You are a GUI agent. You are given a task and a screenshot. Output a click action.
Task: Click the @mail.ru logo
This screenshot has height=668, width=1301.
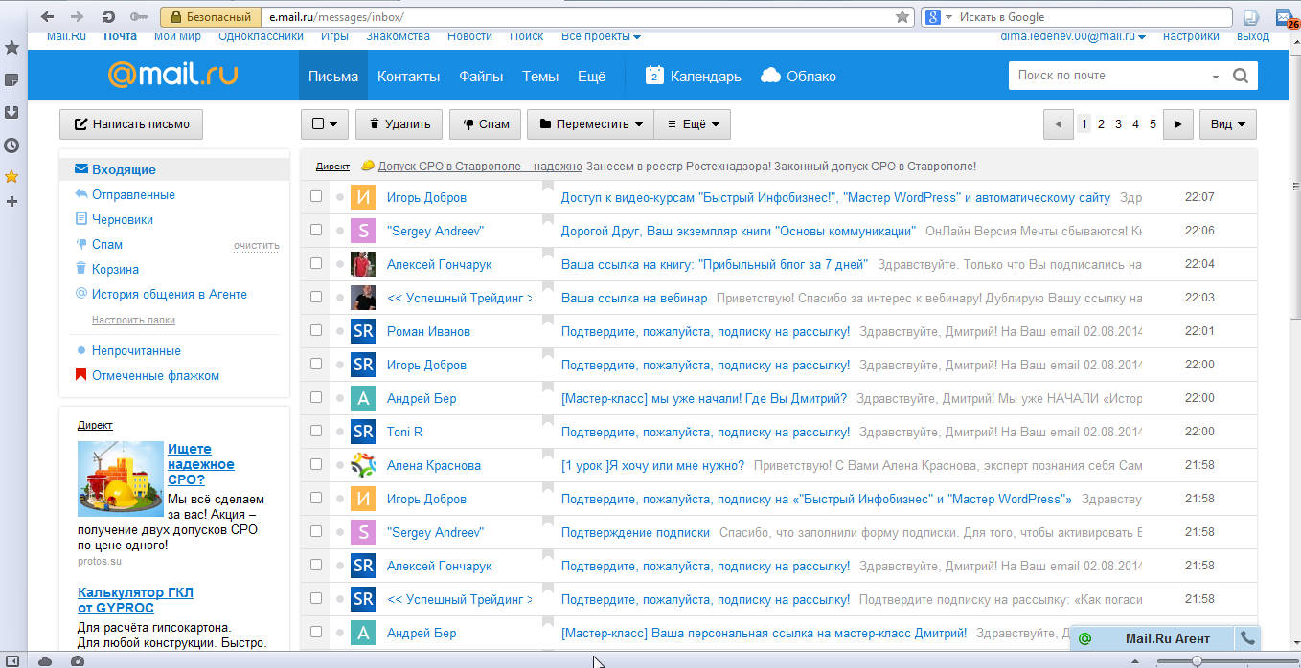[172, 76]
